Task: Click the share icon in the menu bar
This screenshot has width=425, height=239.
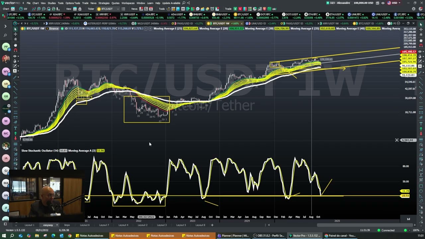Action: coord(188,3)
